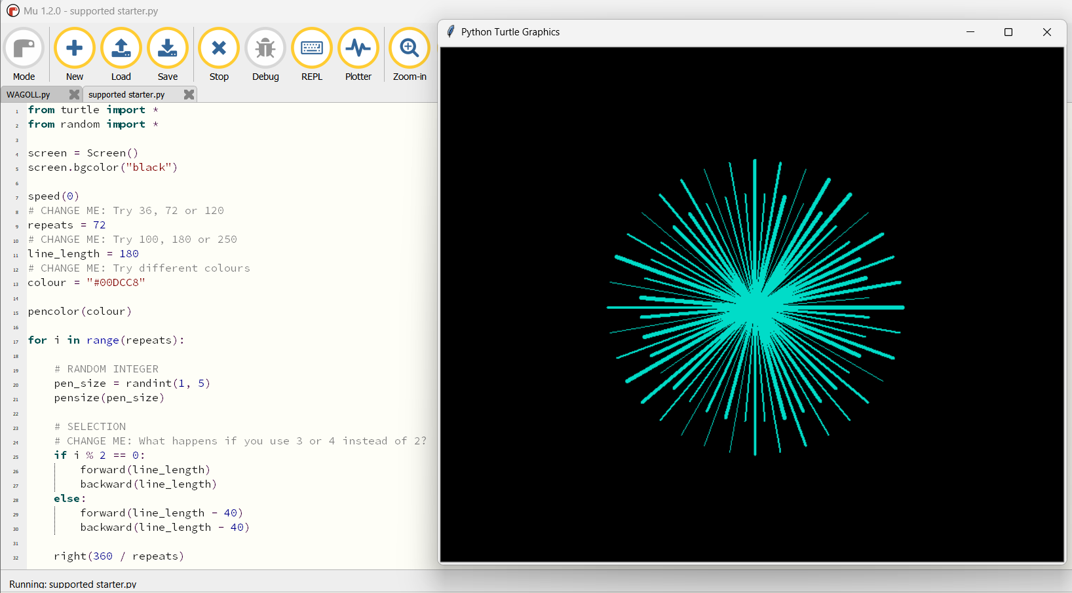This screenshot has height=593, width=1072.
Task: Click 'from random import *' line
Action: point(93,124)
